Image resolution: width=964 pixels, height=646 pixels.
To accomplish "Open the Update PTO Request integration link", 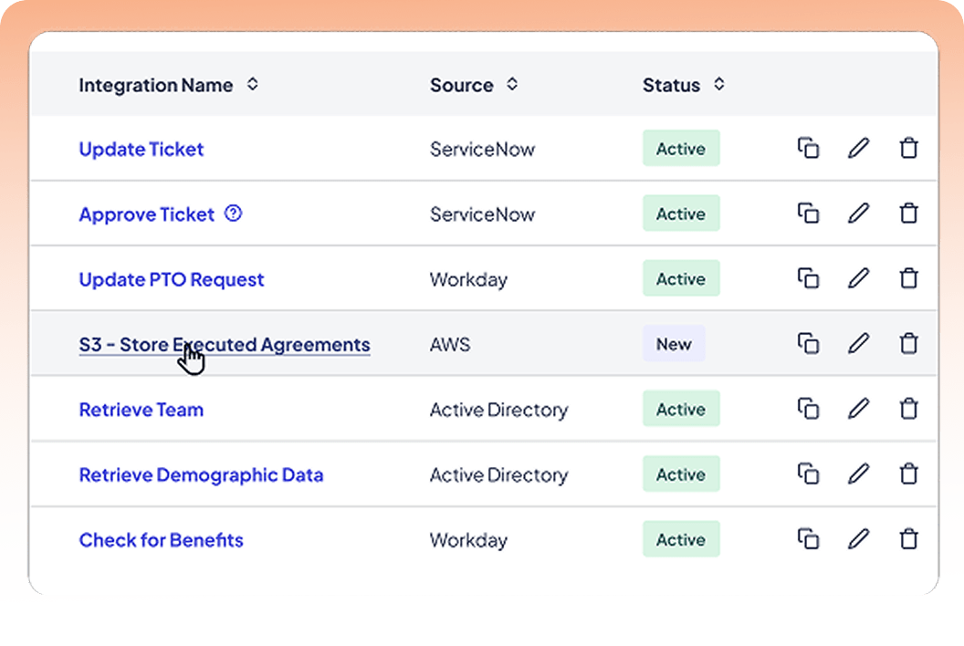I will tap(171, 279).
